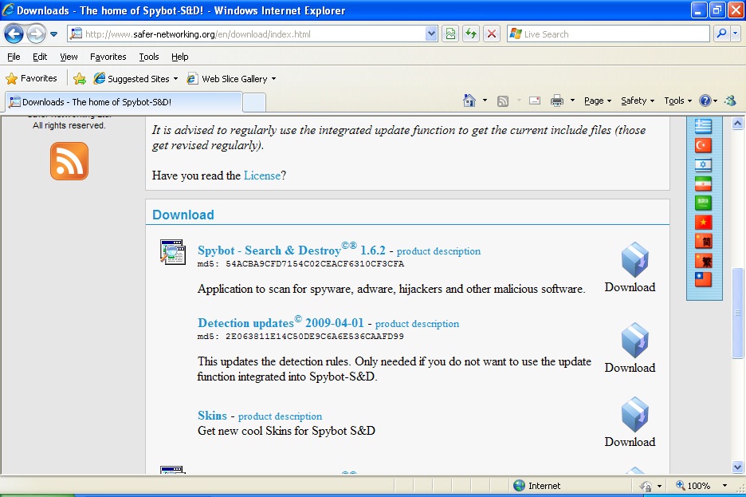The width and height of the screenshot is (746, 497).
Task: Select the Israeli flag language
Action: (703, 164)
